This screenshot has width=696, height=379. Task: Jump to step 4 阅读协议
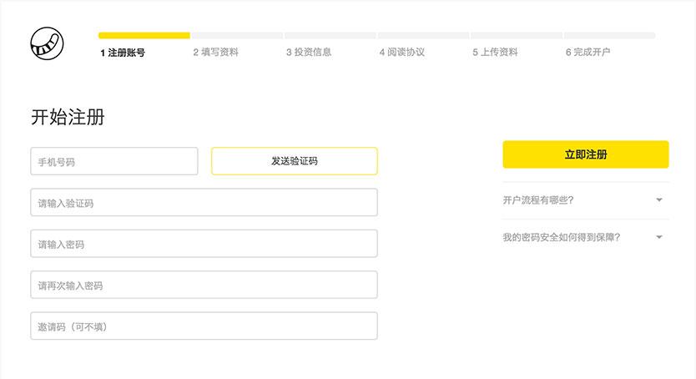402,52
